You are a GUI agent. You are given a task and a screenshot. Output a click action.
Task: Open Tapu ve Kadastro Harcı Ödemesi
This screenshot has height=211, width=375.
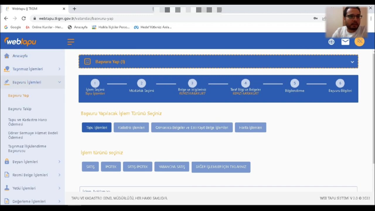click(x=28, y=122)
